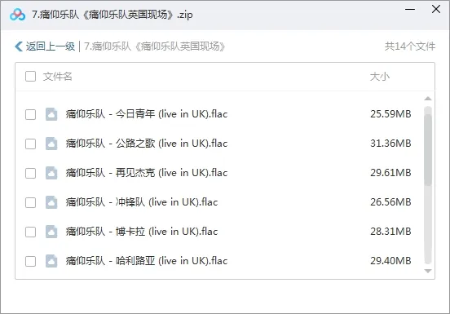Select file name 冲锋队 (live in UK).flac
450x314 pixels.
[142, 202]
